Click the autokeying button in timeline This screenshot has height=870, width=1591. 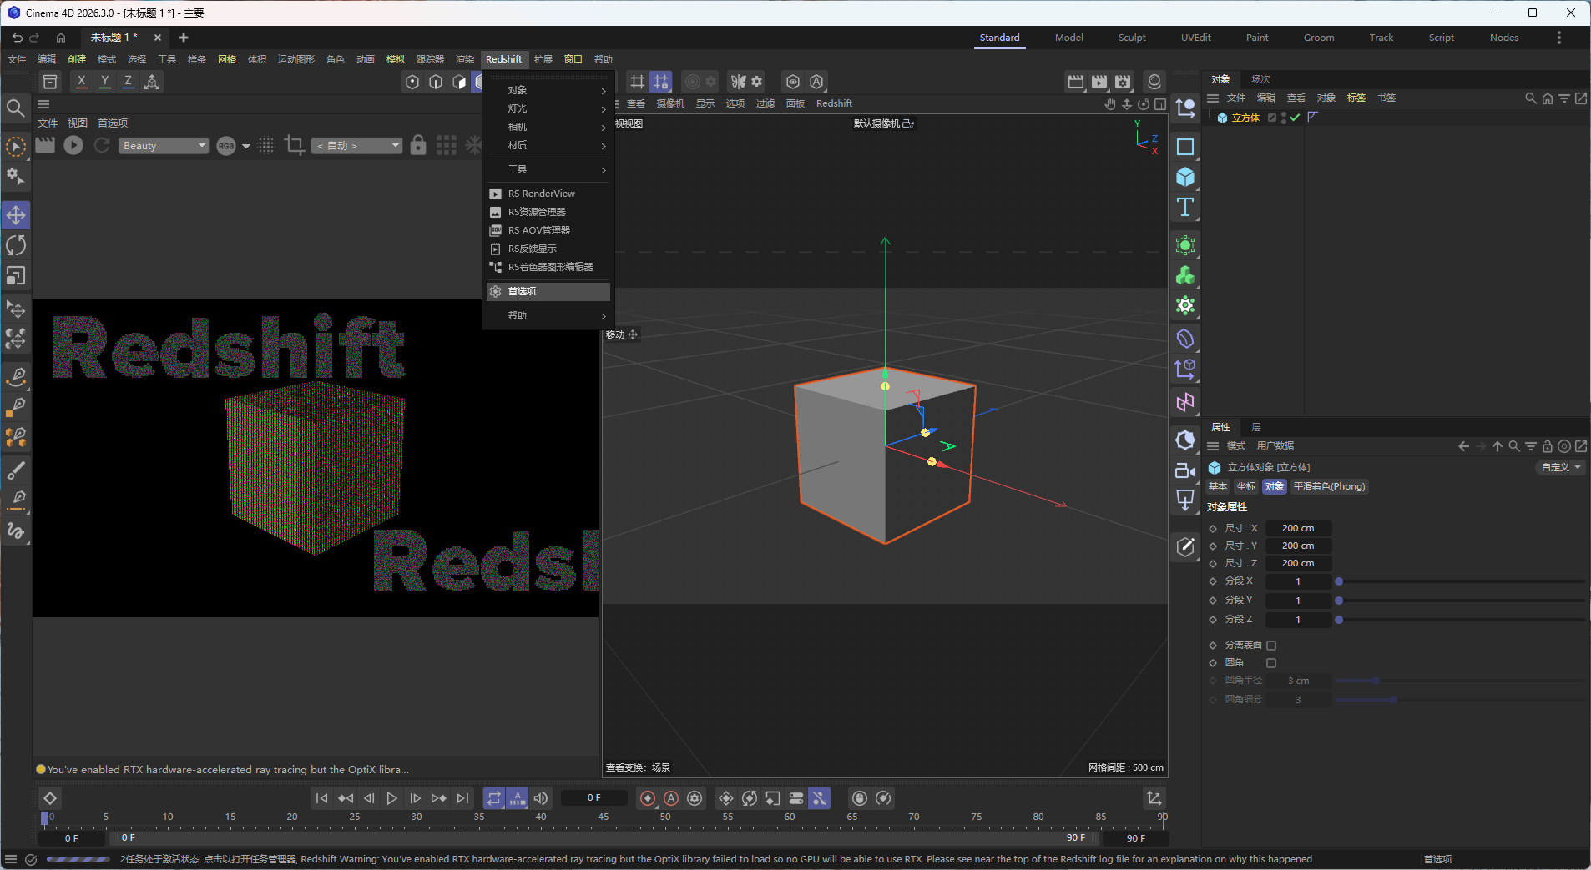coord(671,798)
